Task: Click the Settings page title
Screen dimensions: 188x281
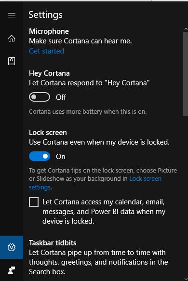Action: 45,15
